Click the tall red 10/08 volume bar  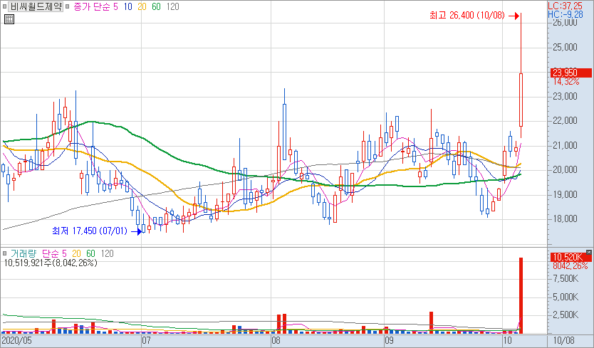coord(521,296)
